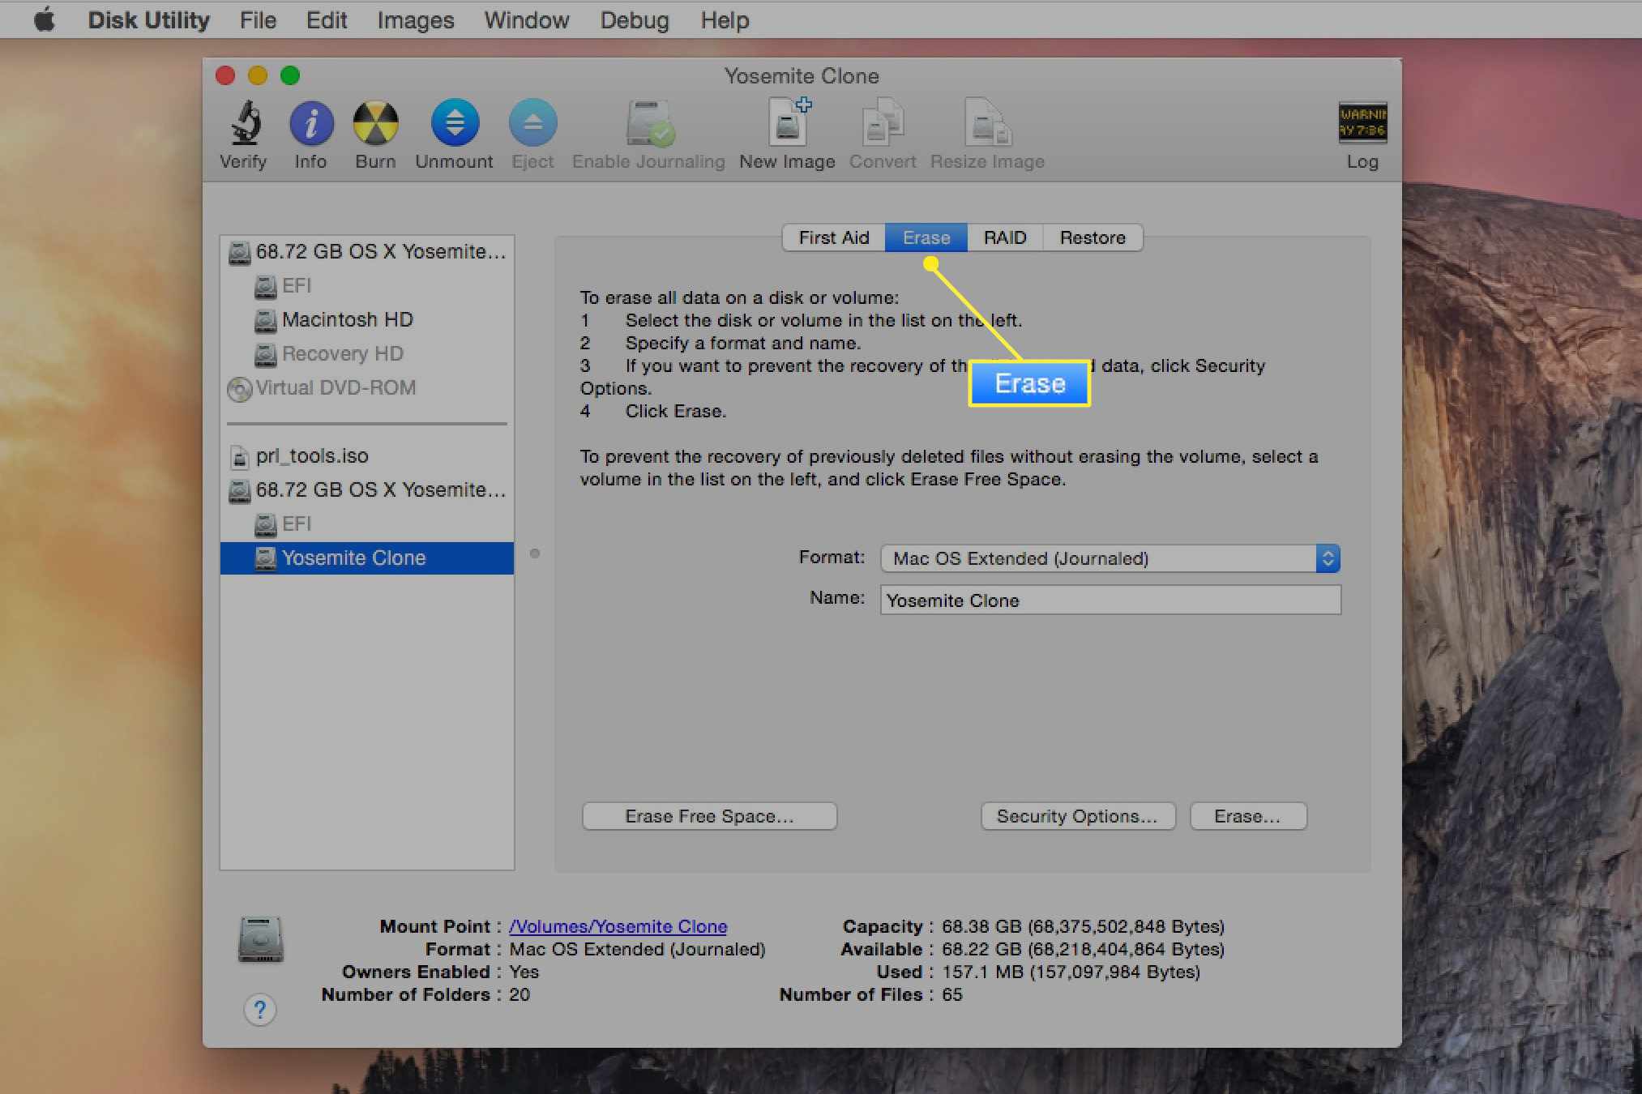Select Recovery HD in sidebar
The image size is (1642, 1094).
click(367, 354)
